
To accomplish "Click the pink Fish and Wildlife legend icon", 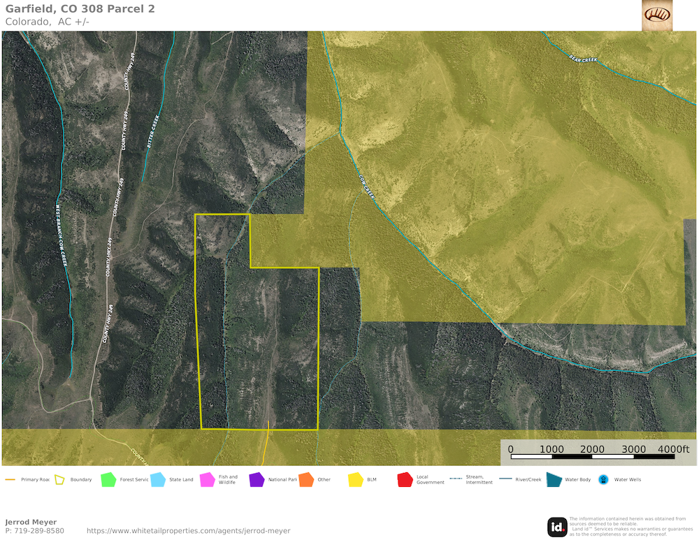I will point(207,480).
